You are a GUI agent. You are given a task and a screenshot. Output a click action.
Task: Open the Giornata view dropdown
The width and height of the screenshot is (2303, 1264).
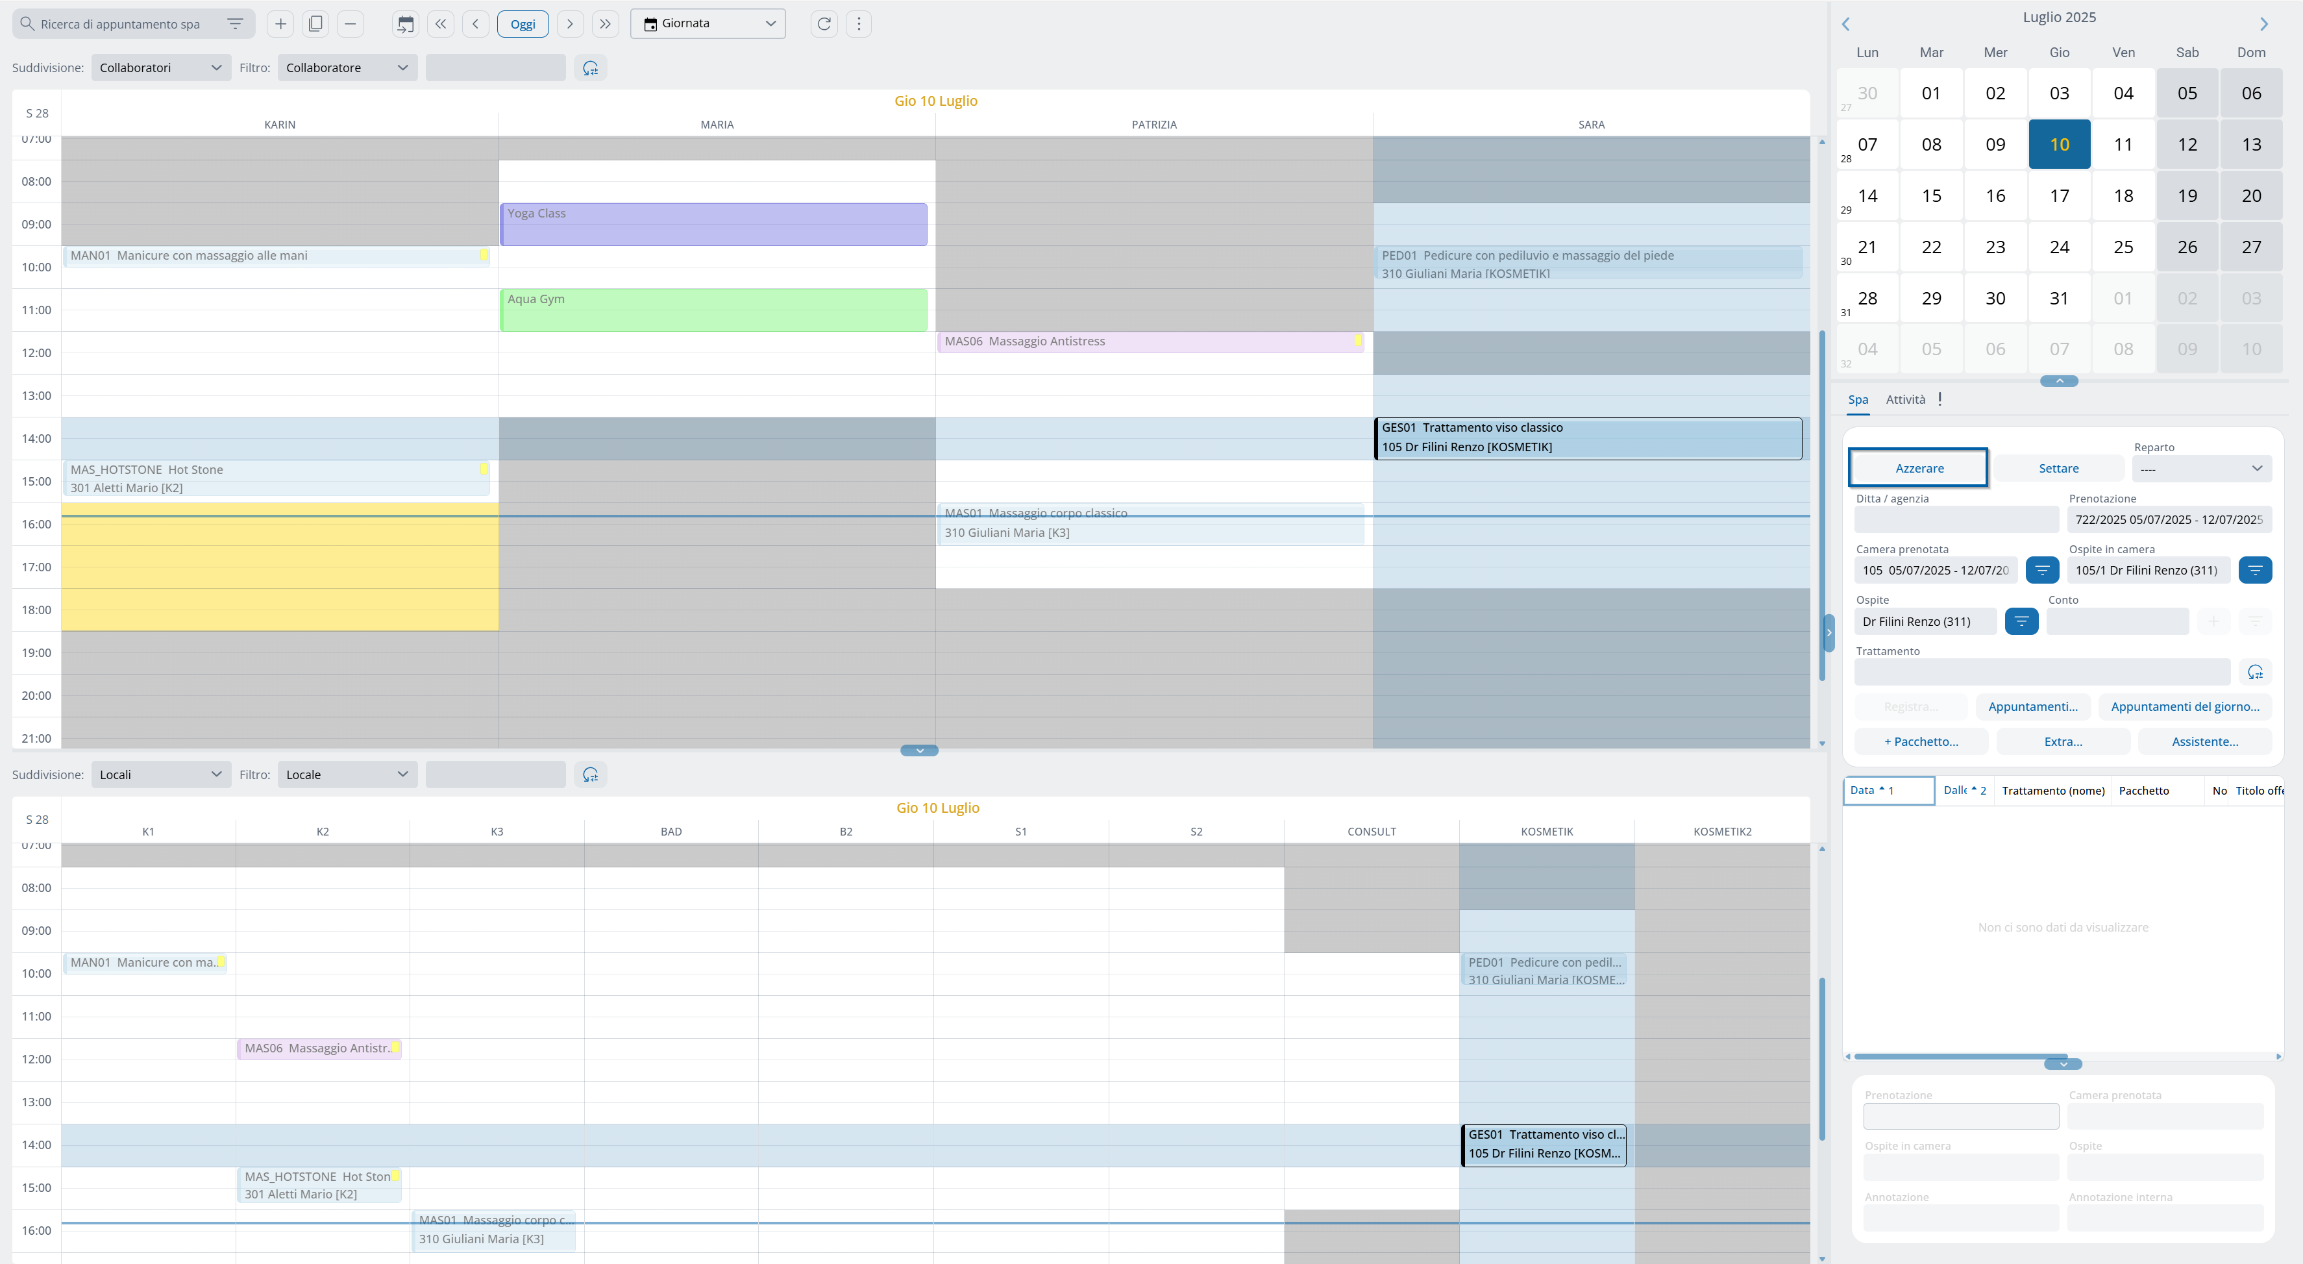[x=707, y=24]
